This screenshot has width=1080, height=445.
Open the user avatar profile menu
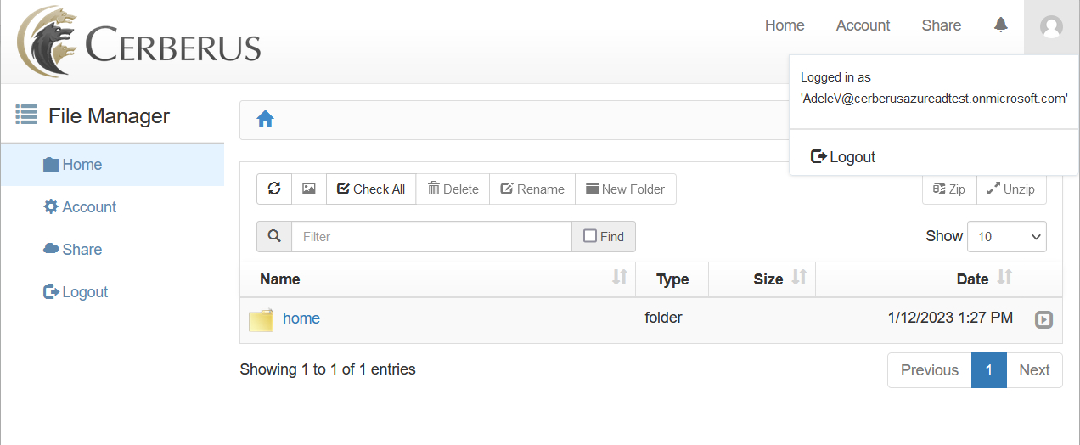click(x=1051, y=26)
